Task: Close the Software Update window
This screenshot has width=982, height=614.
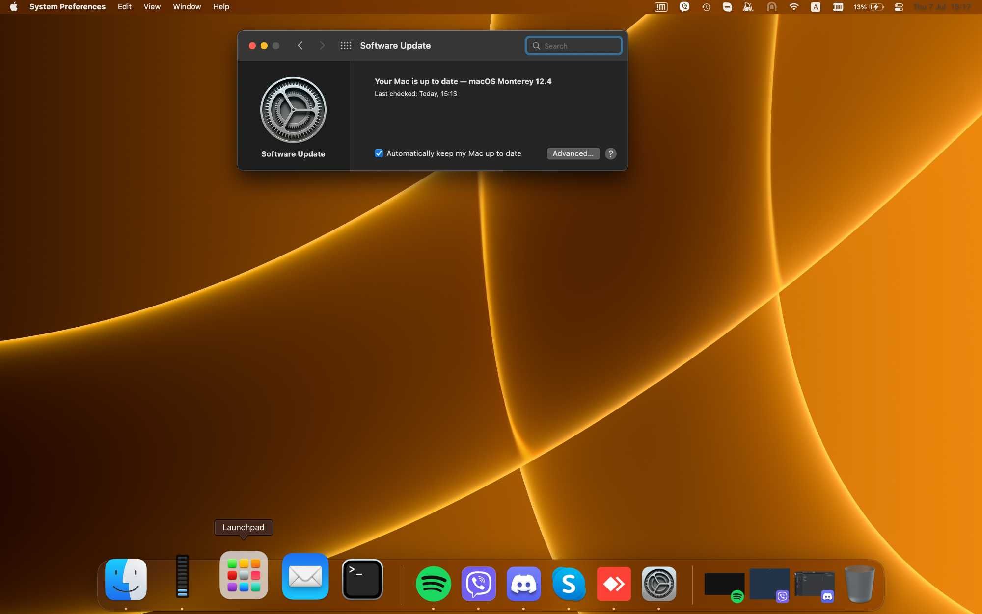Action: click(252, 46)
